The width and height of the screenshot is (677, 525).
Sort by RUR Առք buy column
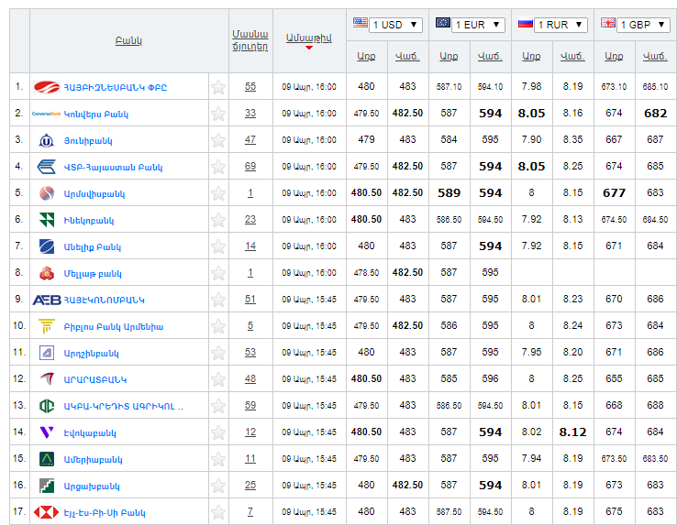coord(531,56)
